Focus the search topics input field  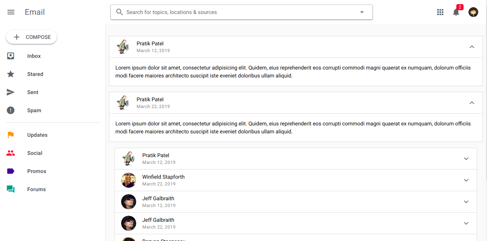241,12
